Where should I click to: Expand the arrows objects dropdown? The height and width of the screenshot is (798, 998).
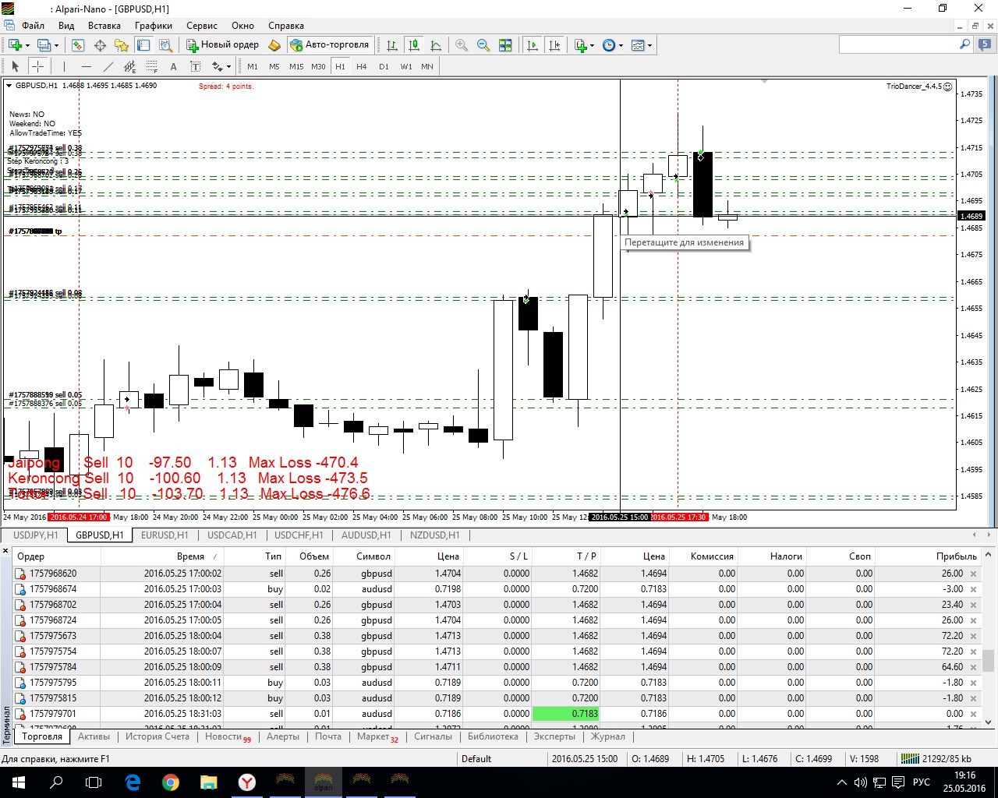[229, 66]
